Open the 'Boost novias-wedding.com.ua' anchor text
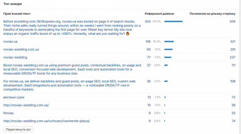241x134 pixels. (72, 69)
